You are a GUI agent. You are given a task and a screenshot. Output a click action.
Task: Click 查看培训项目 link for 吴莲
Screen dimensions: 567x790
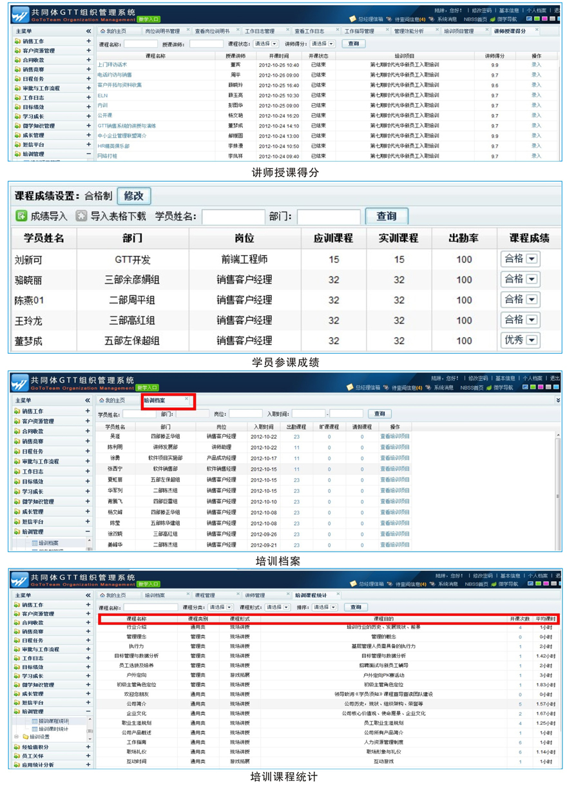[x=394, y=436]
